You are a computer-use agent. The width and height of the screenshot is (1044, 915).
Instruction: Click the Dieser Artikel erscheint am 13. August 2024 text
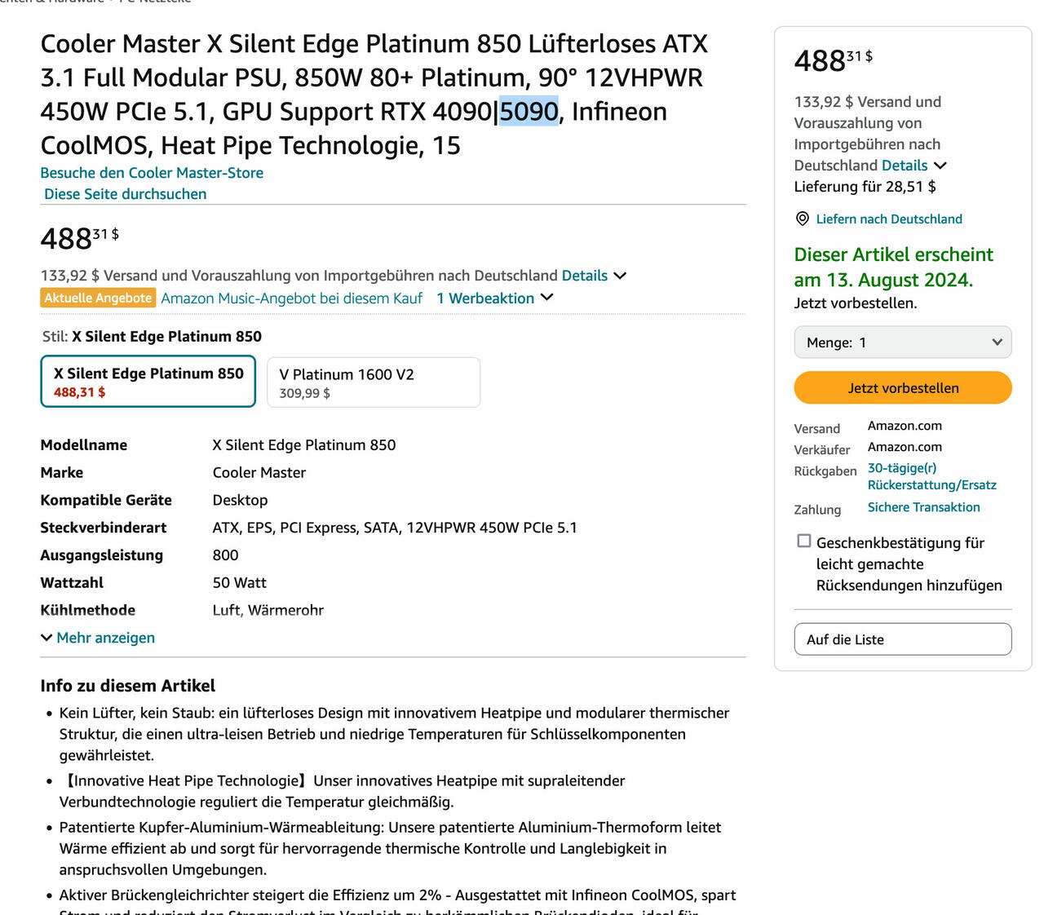(894, 267)
